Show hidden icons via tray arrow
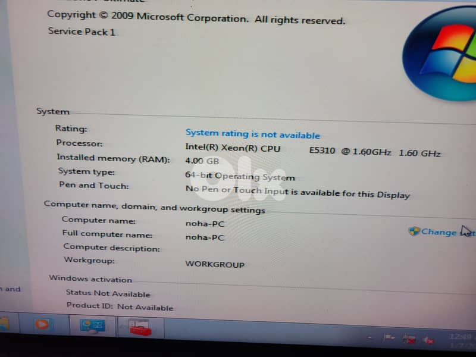Viewport: 476px width, 357px height. coord(370,337)
